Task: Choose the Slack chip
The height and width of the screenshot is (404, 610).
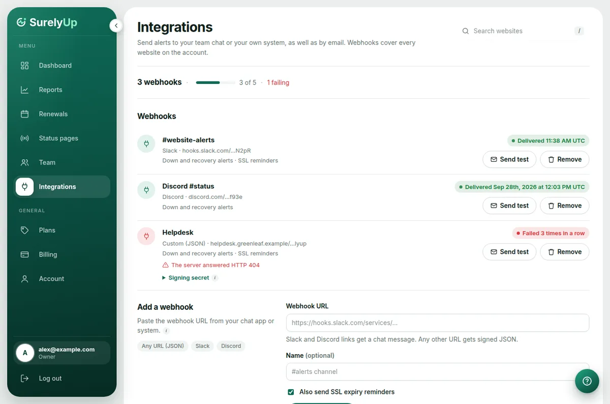Action: pos(202,346)
